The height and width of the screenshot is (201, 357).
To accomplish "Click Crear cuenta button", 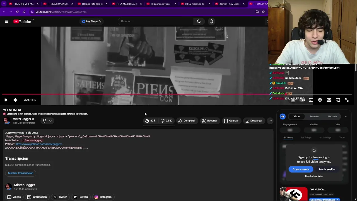I will coord(301,169).
